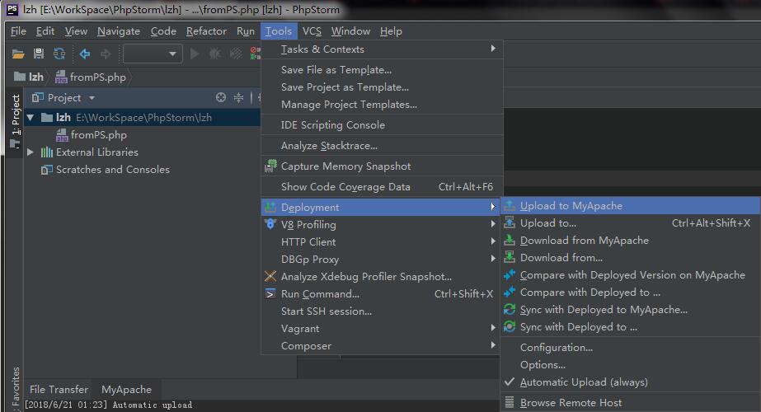Click the PhpStorm logo in title bar

[x=12, y=9]
